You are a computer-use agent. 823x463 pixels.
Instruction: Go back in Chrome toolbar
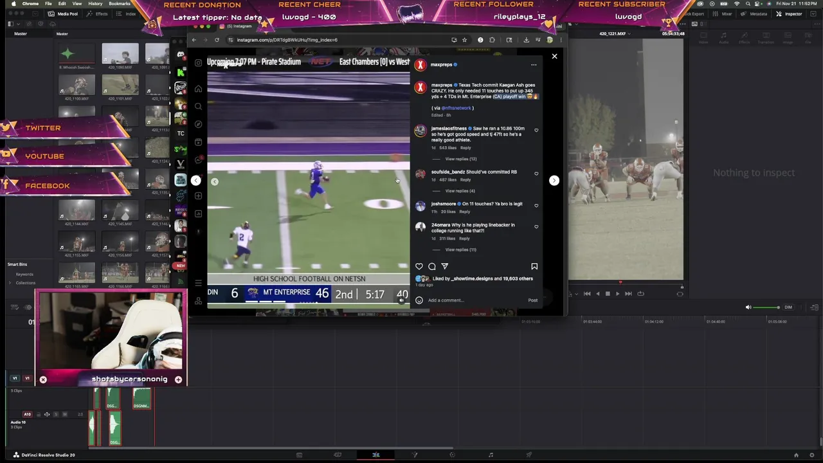194,40
